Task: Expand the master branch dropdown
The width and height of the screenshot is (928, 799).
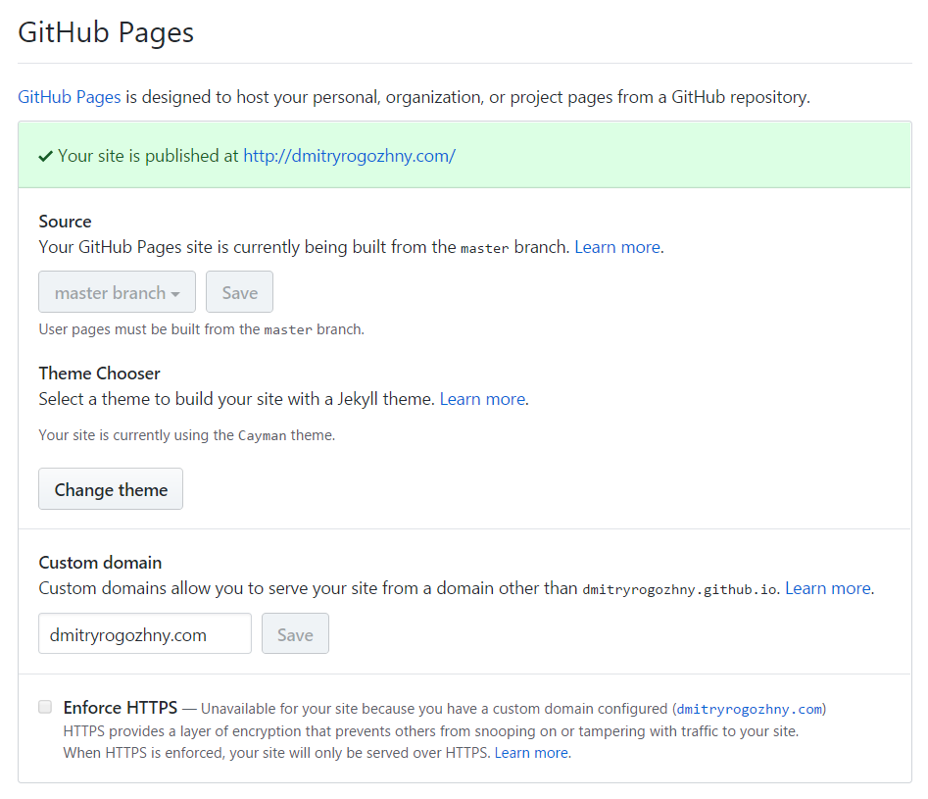Action: tap(118, 292)
